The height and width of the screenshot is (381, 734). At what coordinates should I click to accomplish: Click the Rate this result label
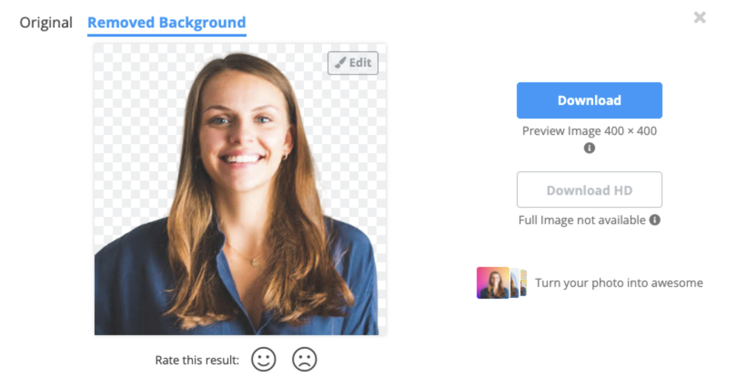coord(197,360)
